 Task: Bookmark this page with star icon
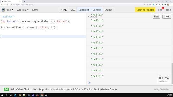150,5
